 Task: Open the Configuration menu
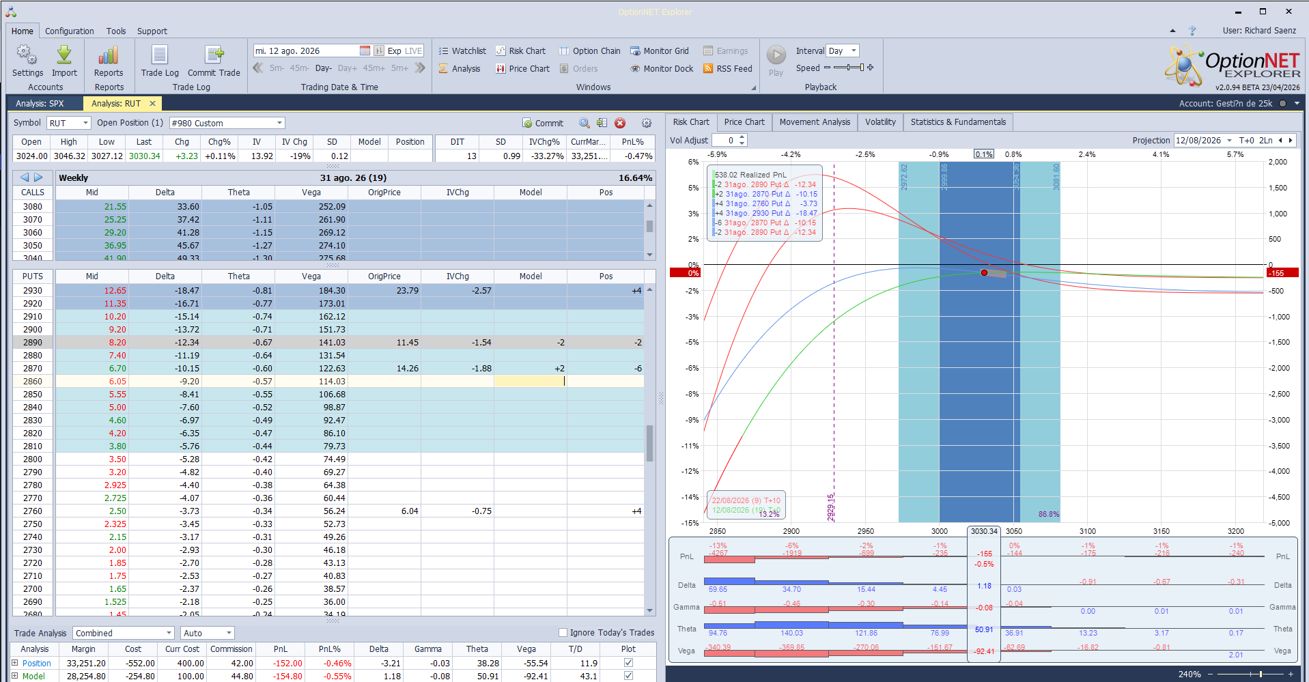tap(70, 31)
